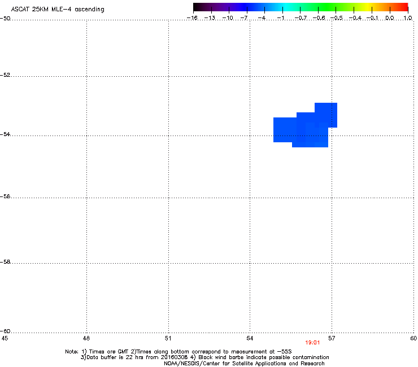The width and height of the screenshot is (418, 367).
Task: Click the NOAA/NESDIS credit line
Action: [x=244, y=364]
